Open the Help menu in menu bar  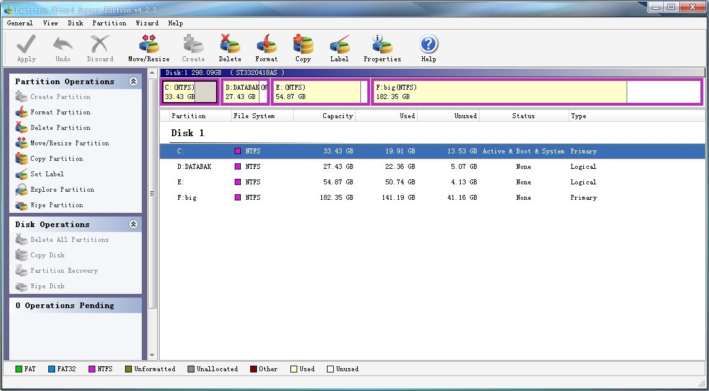(x=175, y=23)
